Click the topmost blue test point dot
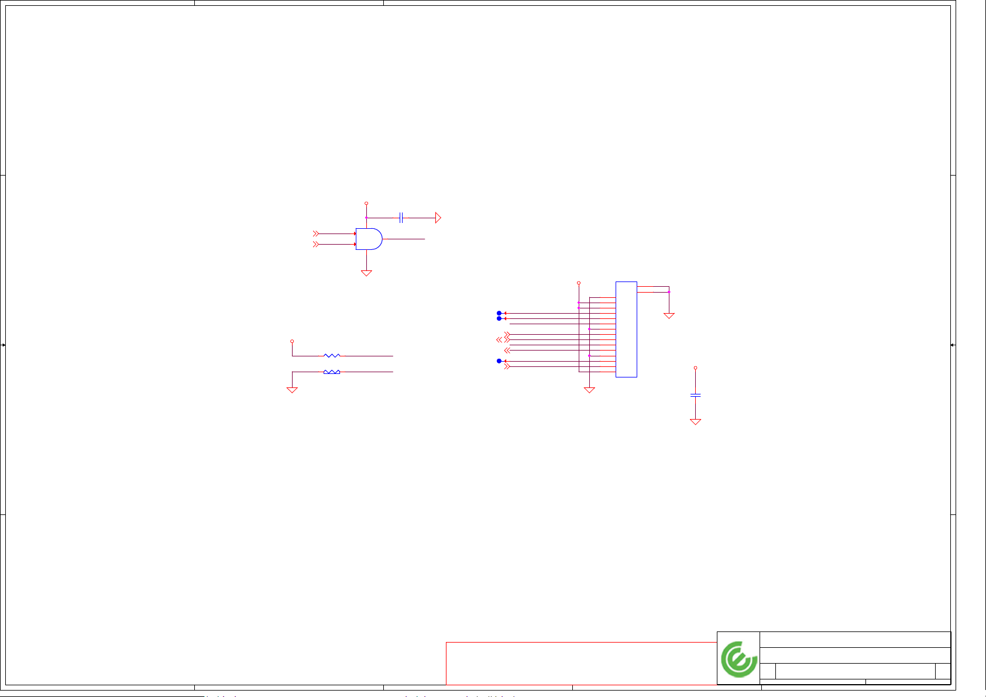 coord(499,313)
